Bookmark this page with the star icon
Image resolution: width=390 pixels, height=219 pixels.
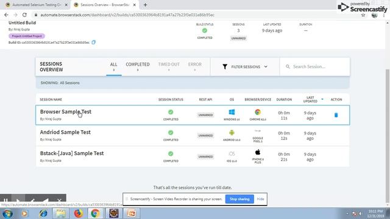(363, 15)
